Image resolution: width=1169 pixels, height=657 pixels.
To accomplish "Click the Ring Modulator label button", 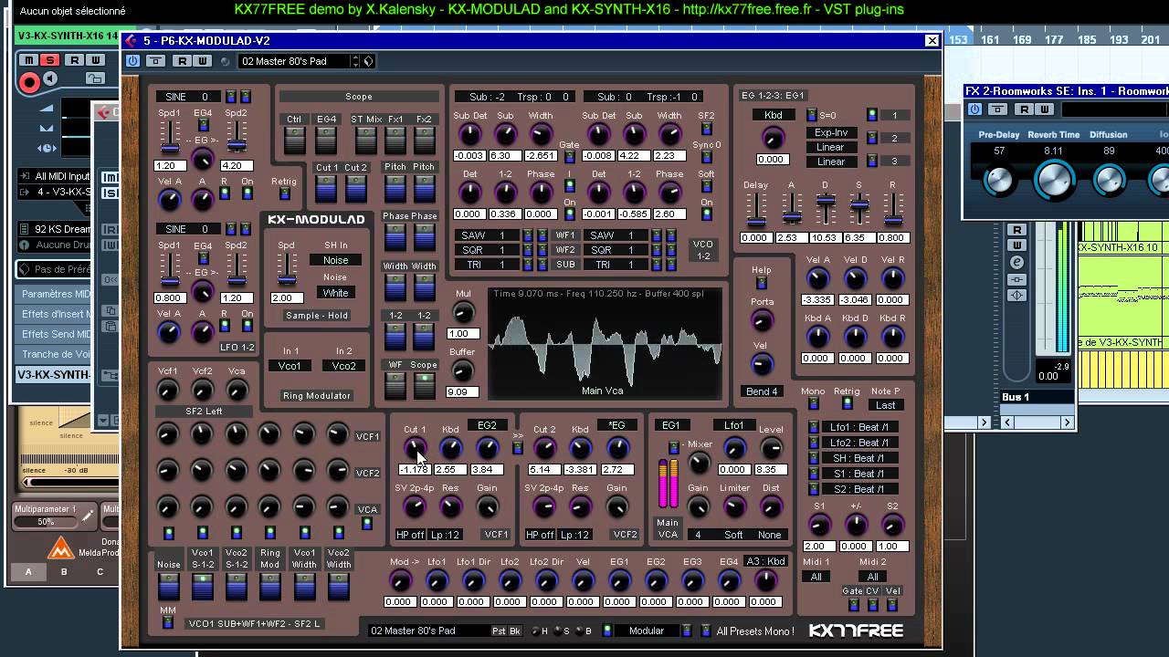I will coord(316,396).
